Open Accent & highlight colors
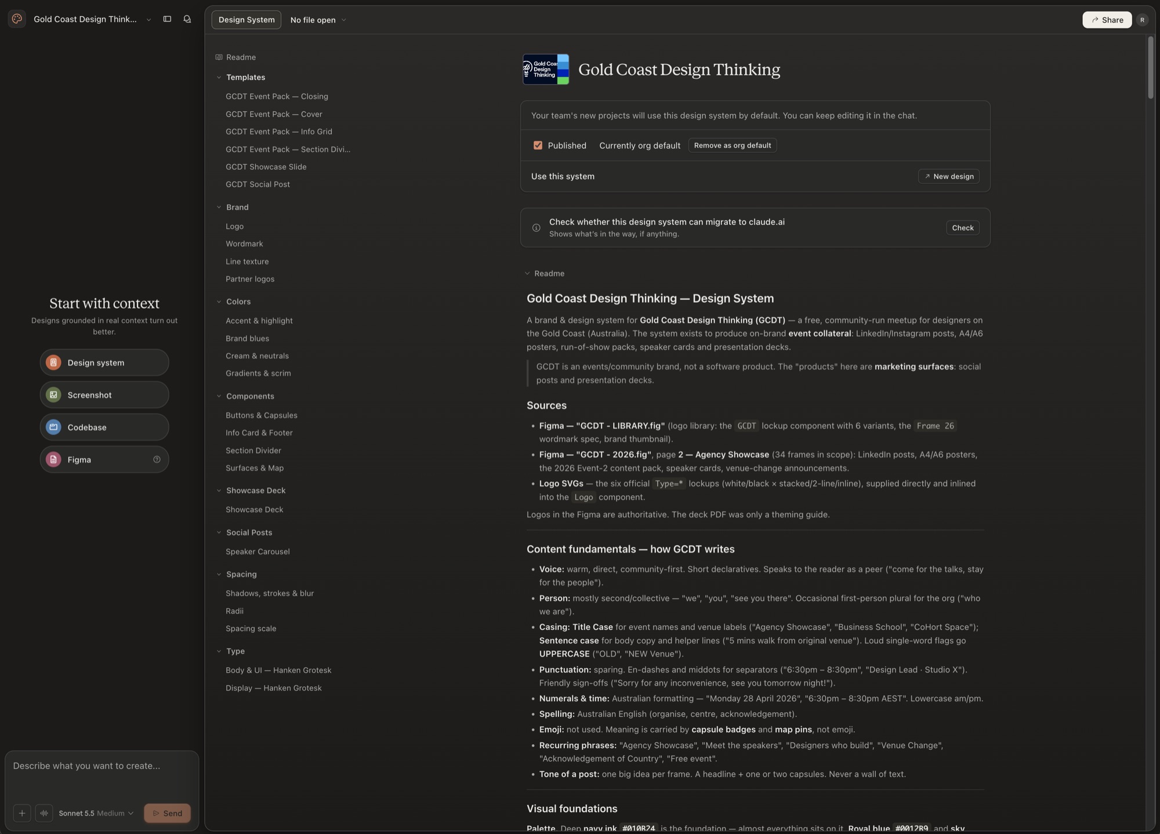 (x=259, y=321)
